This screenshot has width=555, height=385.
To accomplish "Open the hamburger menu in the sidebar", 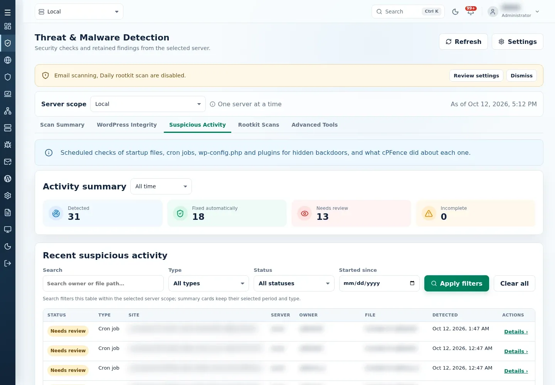I will (x=8, y=13).
